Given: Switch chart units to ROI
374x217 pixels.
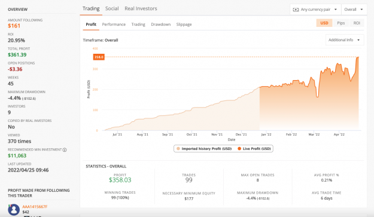Looking at the screenshot, I should click(x=357, y=23).
